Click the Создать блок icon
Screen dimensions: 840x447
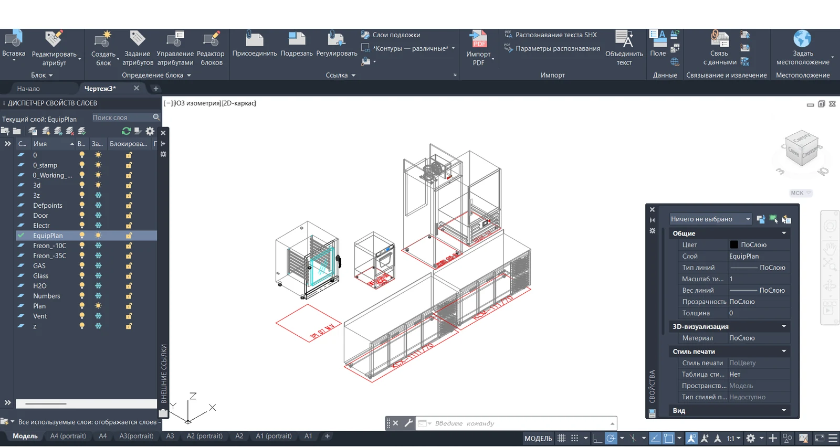(103, 39)
